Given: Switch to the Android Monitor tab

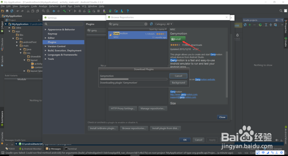Looking at the screenshot, I should pos(30,149).
